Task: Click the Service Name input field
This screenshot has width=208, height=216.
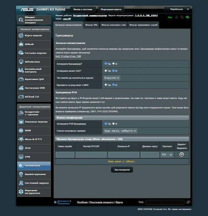Action: click(65, 155)
